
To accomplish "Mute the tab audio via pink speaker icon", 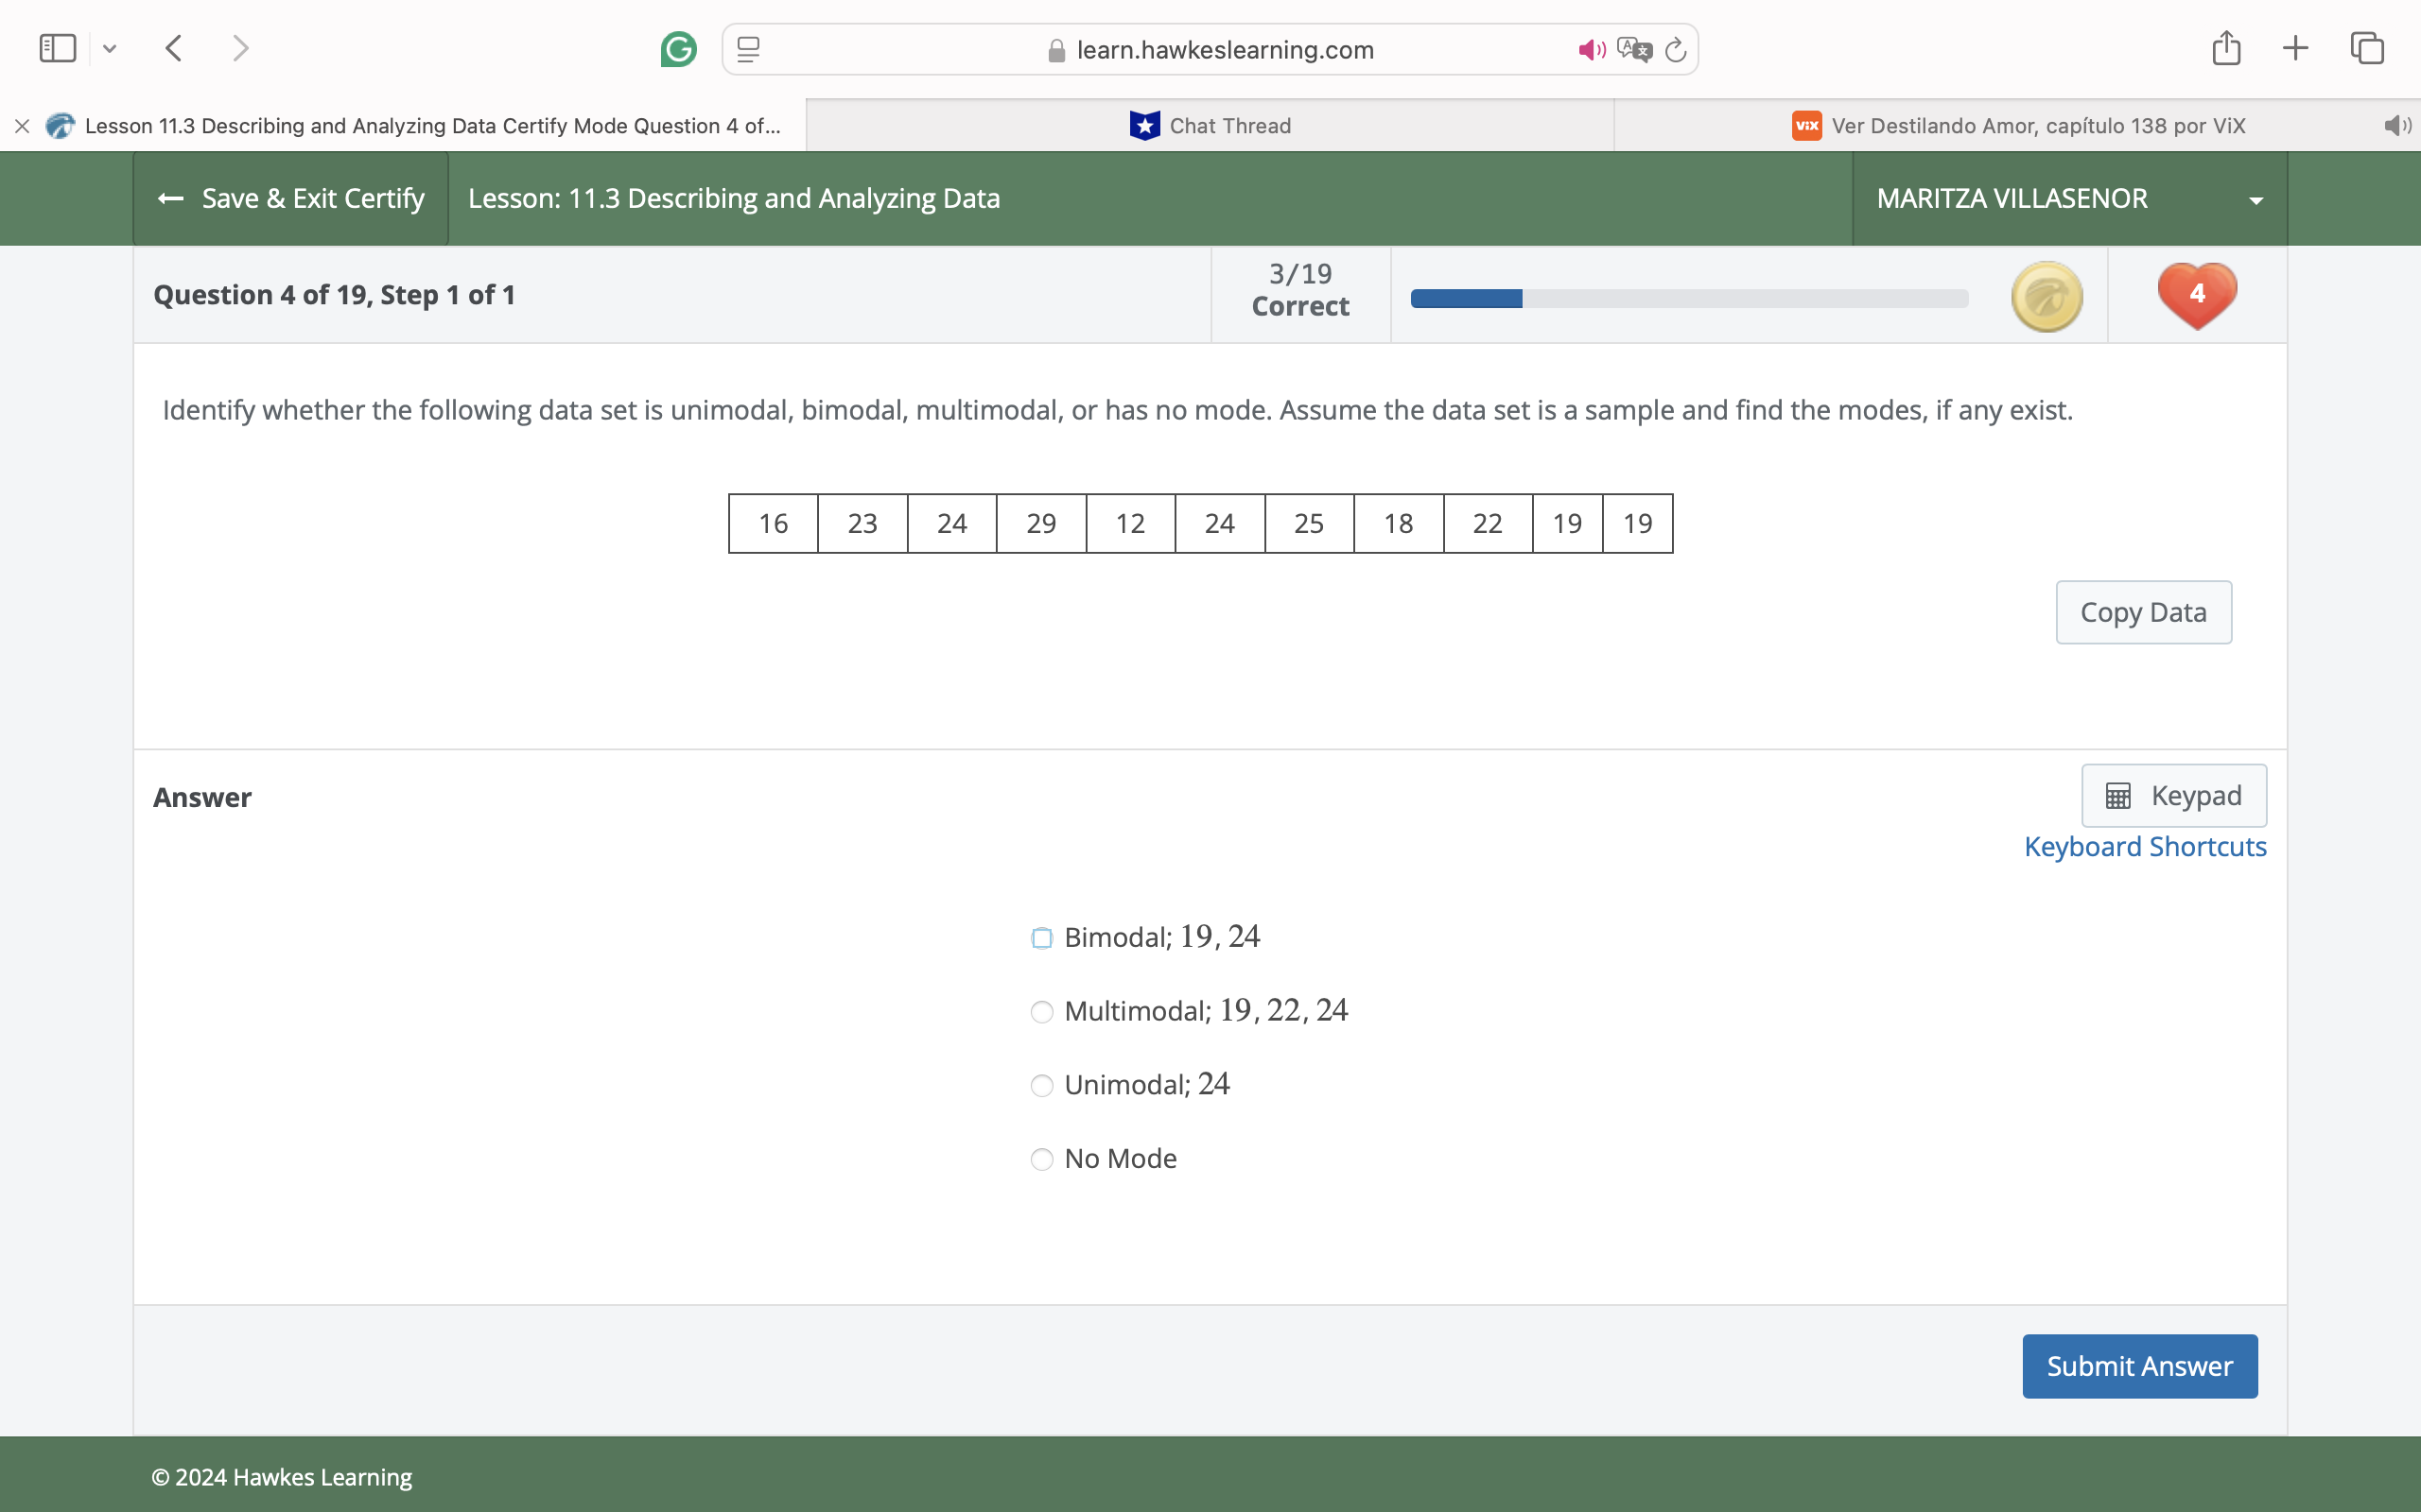I will (1591, 48).
